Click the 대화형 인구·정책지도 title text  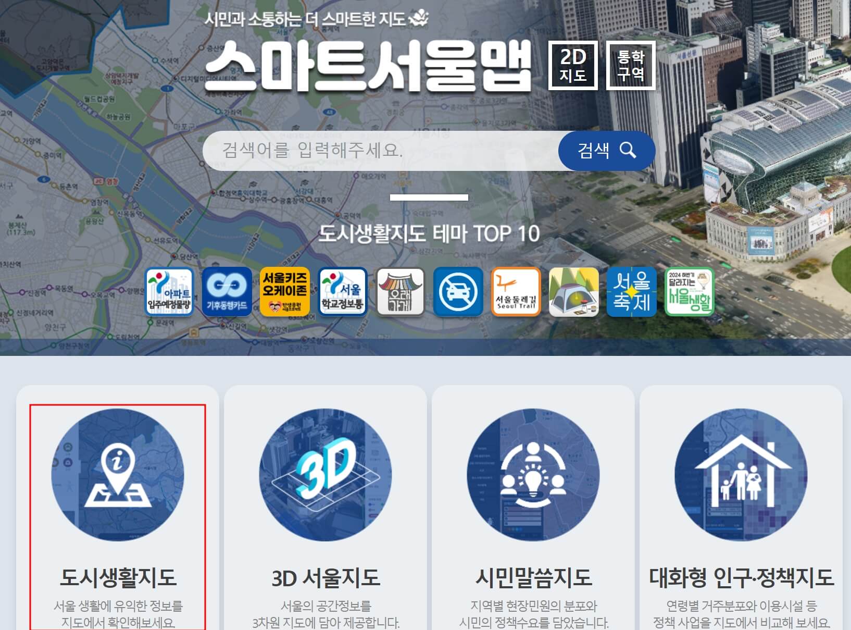pos(741,577)
